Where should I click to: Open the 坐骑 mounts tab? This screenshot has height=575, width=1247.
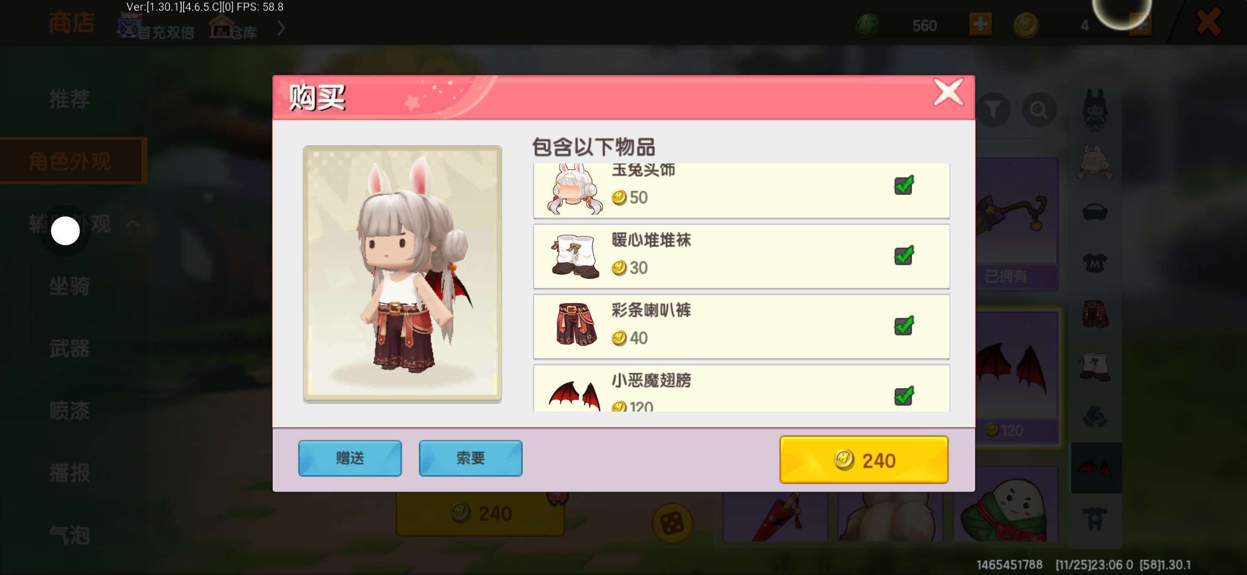(69, 286)
